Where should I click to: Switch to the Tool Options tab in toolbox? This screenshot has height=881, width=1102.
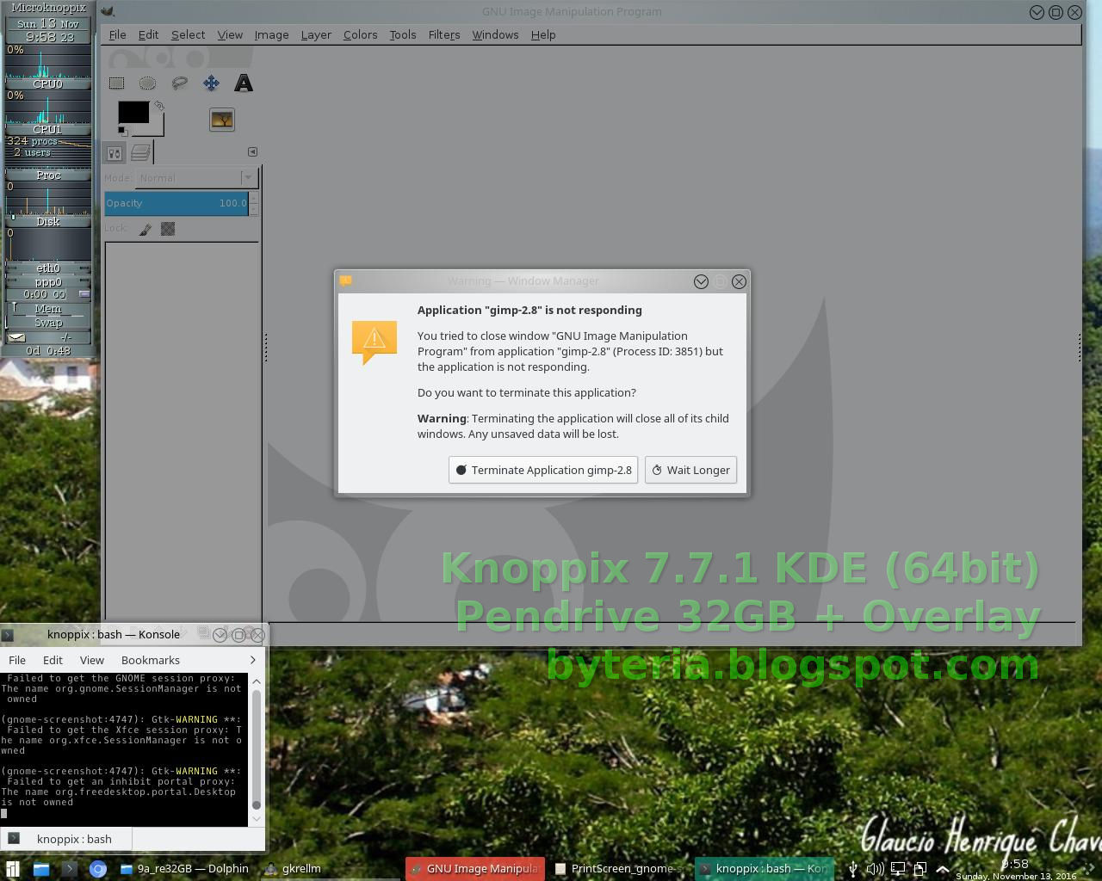pos(113,152)
